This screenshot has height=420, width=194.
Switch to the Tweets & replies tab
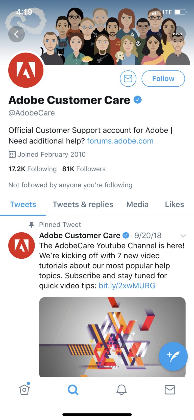pos(83,204)
